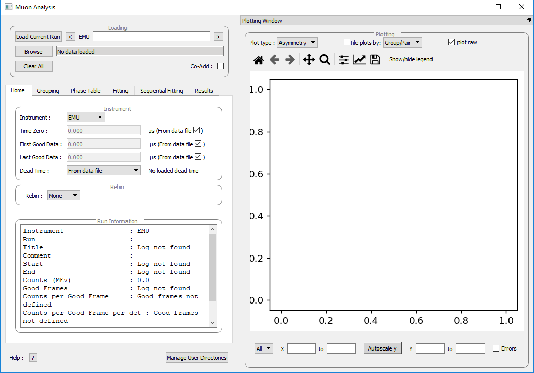534x373 pixels.
Task: Click the Load Current Run button
Action: 38,37
